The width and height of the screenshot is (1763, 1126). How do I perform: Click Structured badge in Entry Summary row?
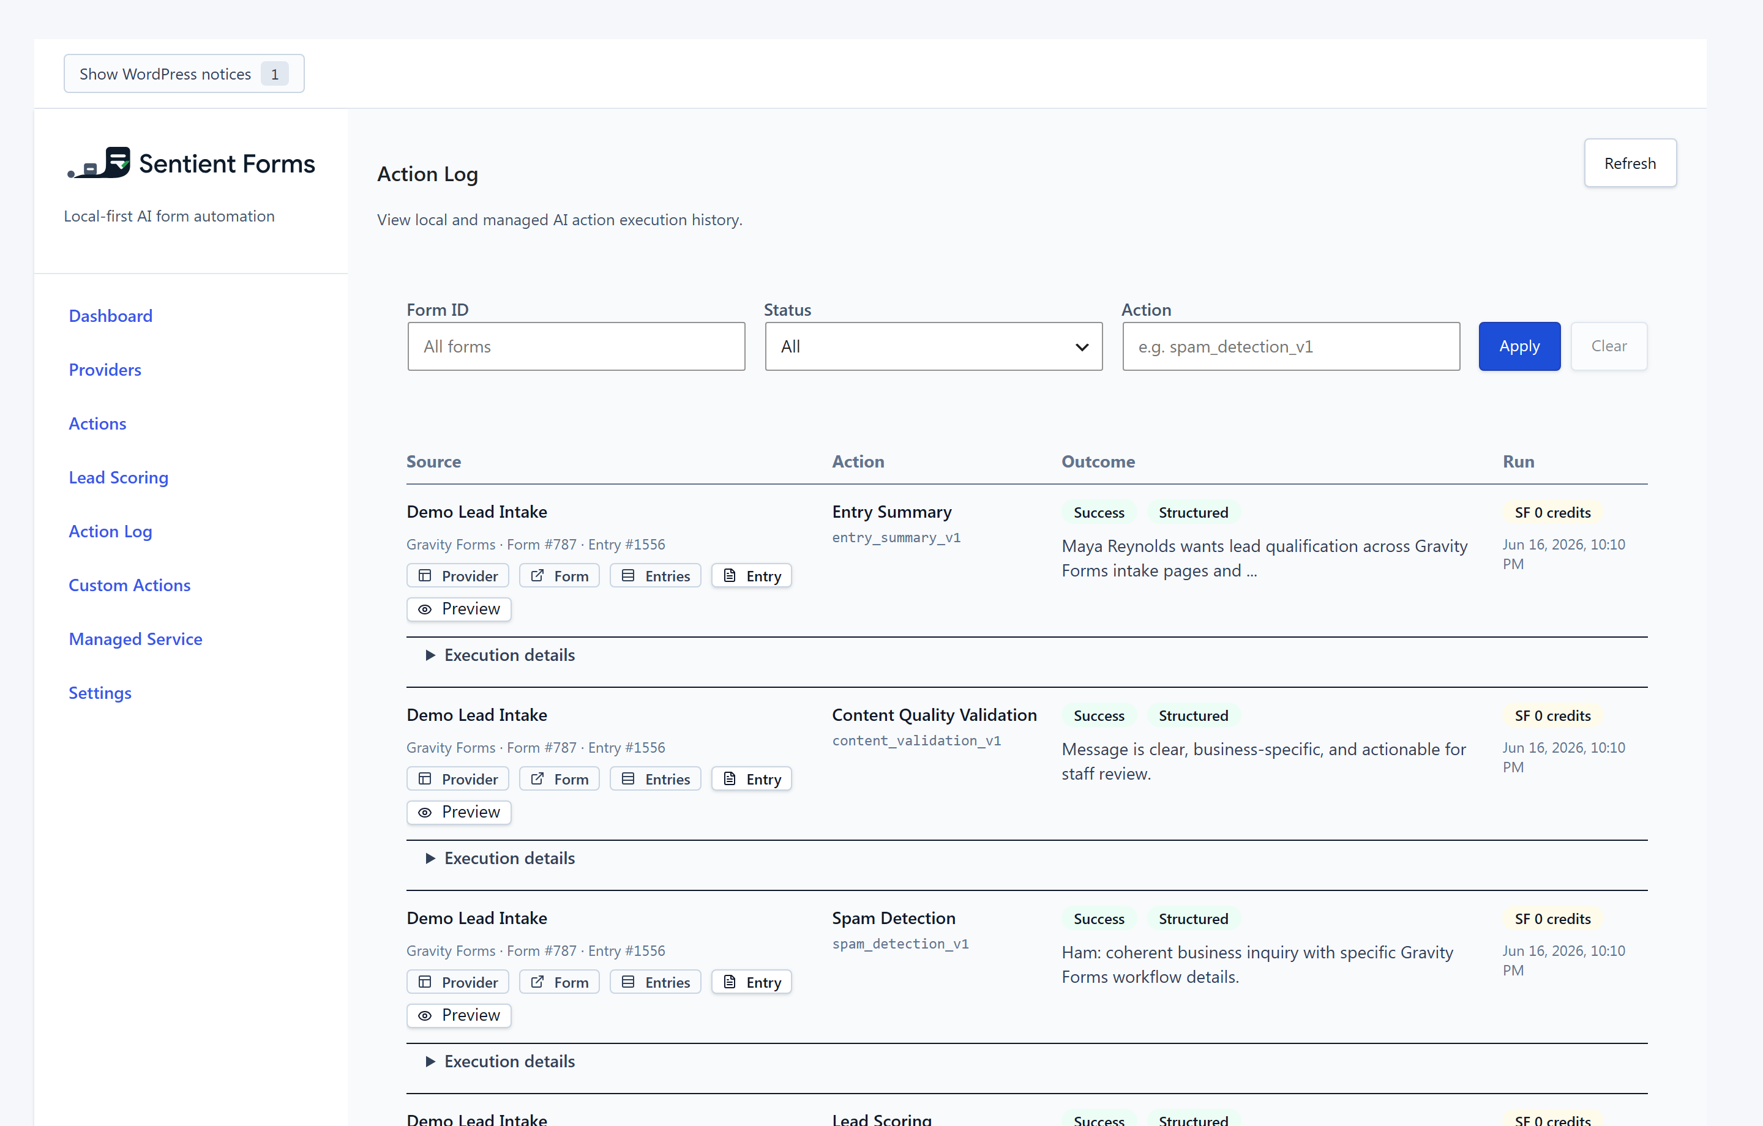(x=1194, y=512)
